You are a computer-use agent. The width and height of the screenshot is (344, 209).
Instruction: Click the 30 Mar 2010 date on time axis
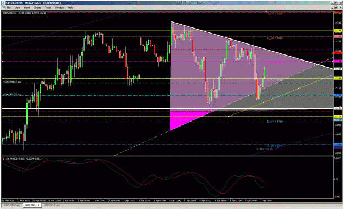click(8, 200)
